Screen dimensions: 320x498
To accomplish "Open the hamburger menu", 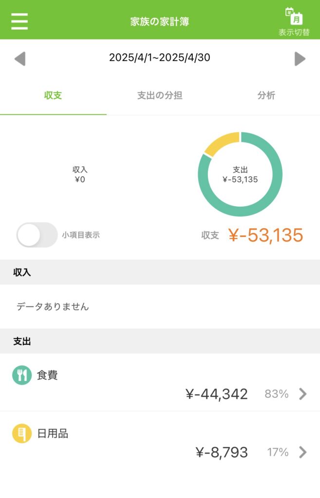I will [19, 21].
